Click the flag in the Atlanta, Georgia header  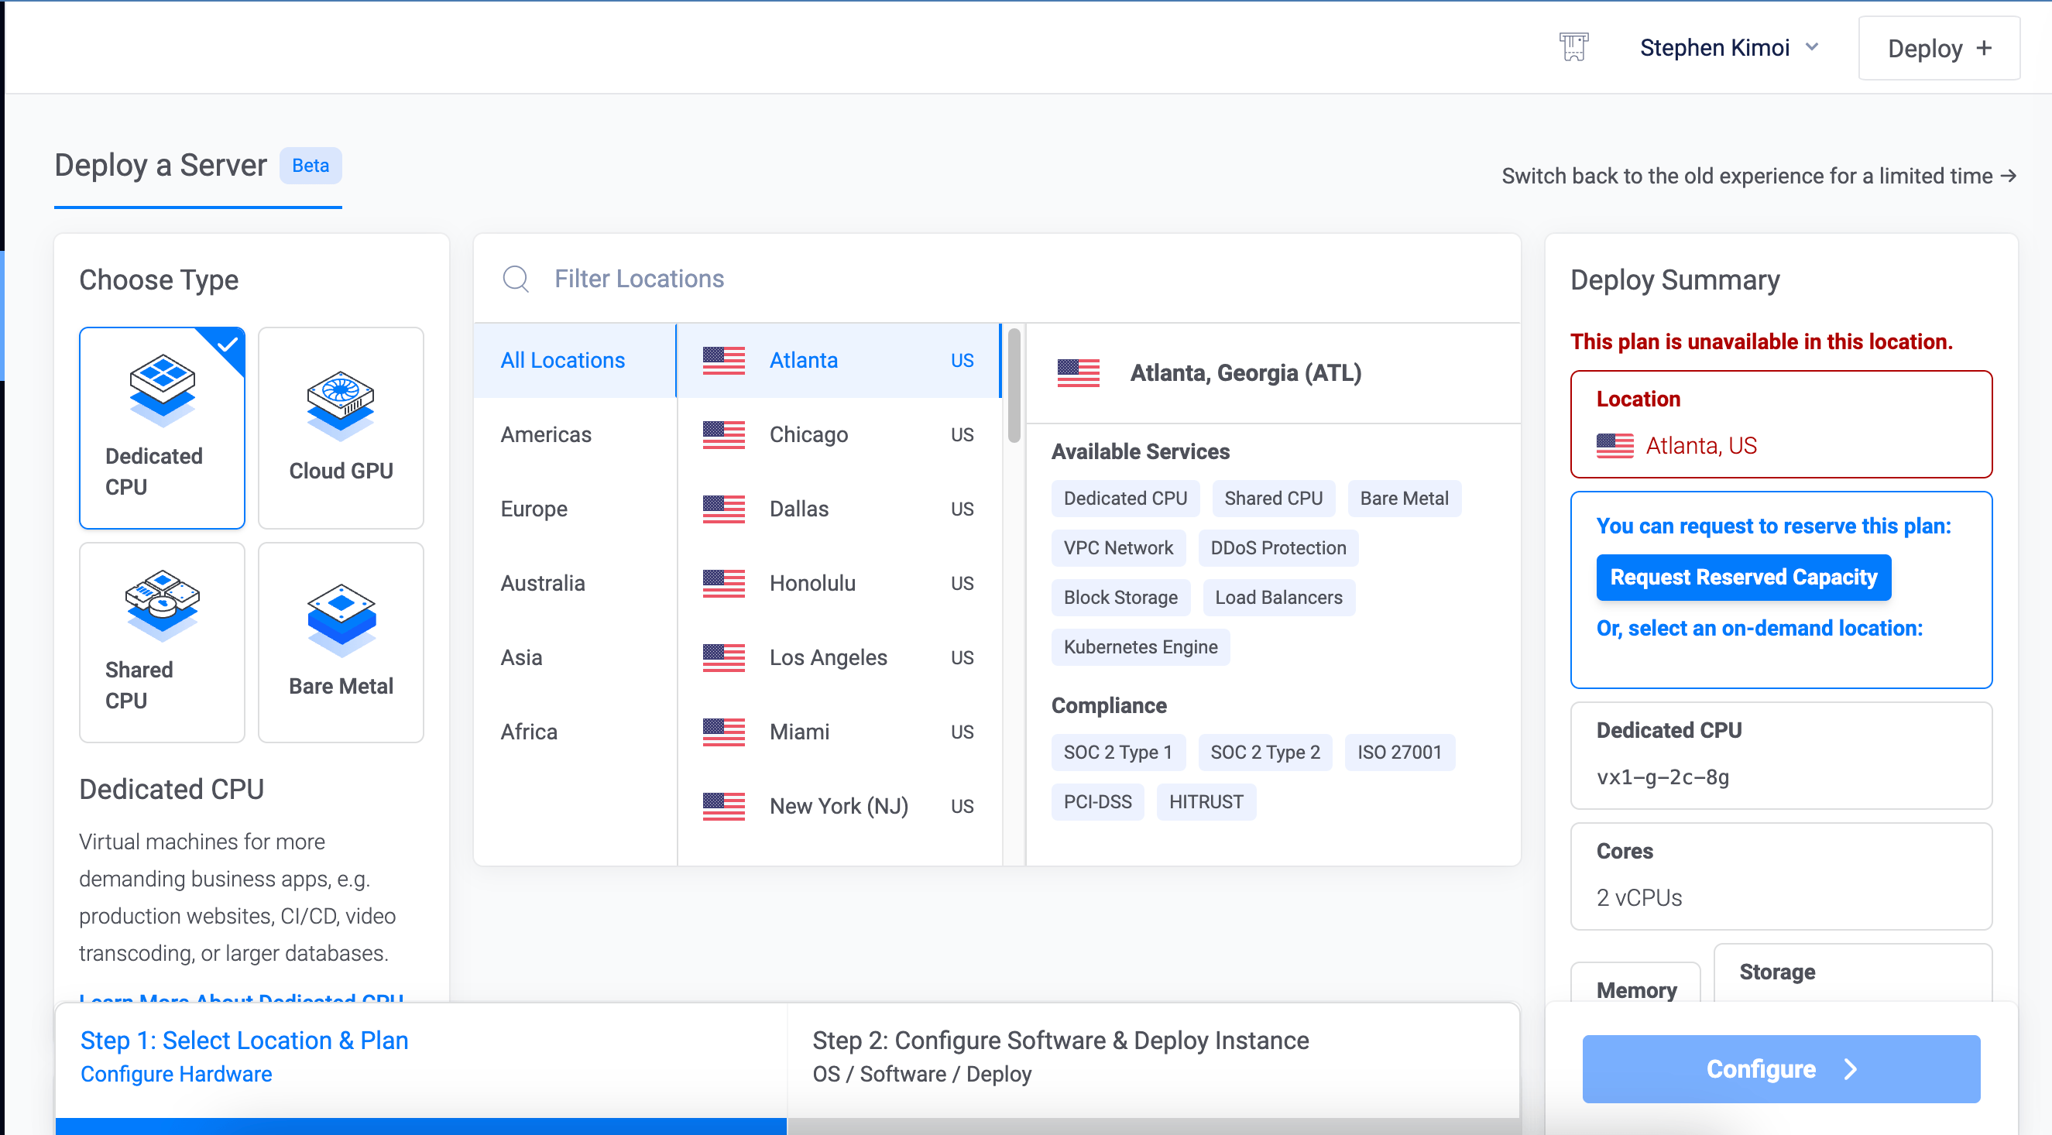(1079, 372)
